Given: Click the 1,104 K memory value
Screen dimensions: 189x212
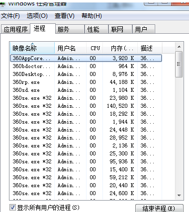Looking at the screenshot, I should point(123,90).
